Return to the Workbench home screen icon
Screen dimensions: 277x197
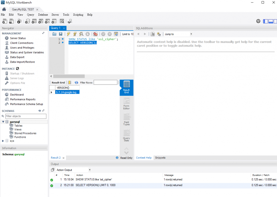point(4,9)
